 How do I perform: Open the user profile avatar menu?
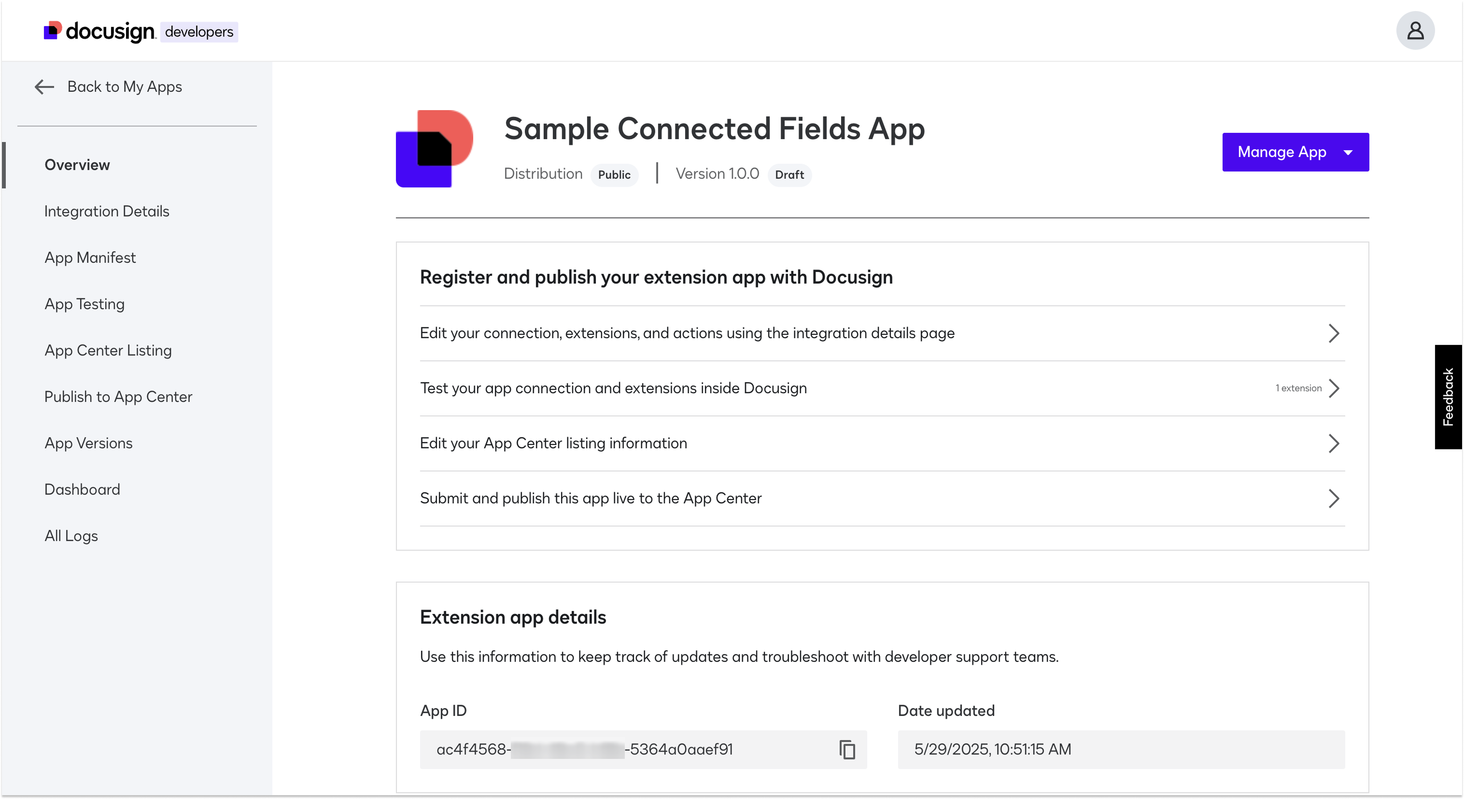point(1416,30)
